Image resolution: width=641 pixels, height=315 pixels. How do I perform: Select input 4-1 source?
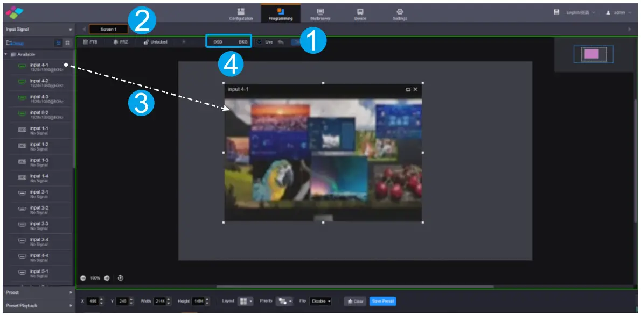pyautogui.click(x=38, y=67)
